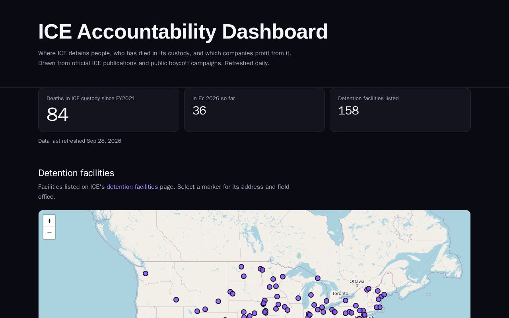Screen dimensions: 509x318
Task: Select the facility marker in Washington state
Action: tap(146, 273)
